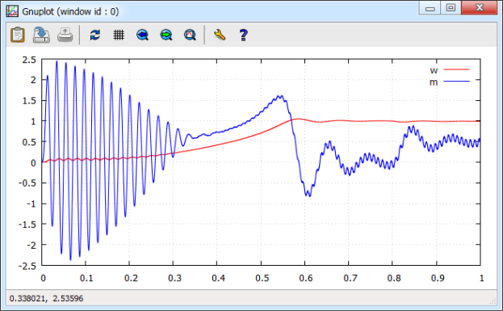The image size is (503, 311).
Task: Replot the graph with refresh icon
Action: [95, 35]
